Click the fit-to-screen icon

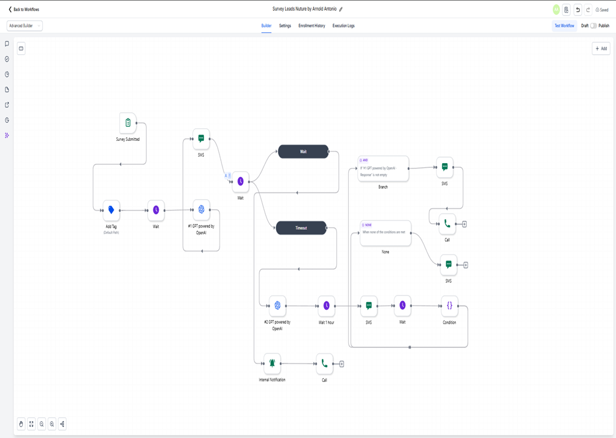tap(31, 424)
